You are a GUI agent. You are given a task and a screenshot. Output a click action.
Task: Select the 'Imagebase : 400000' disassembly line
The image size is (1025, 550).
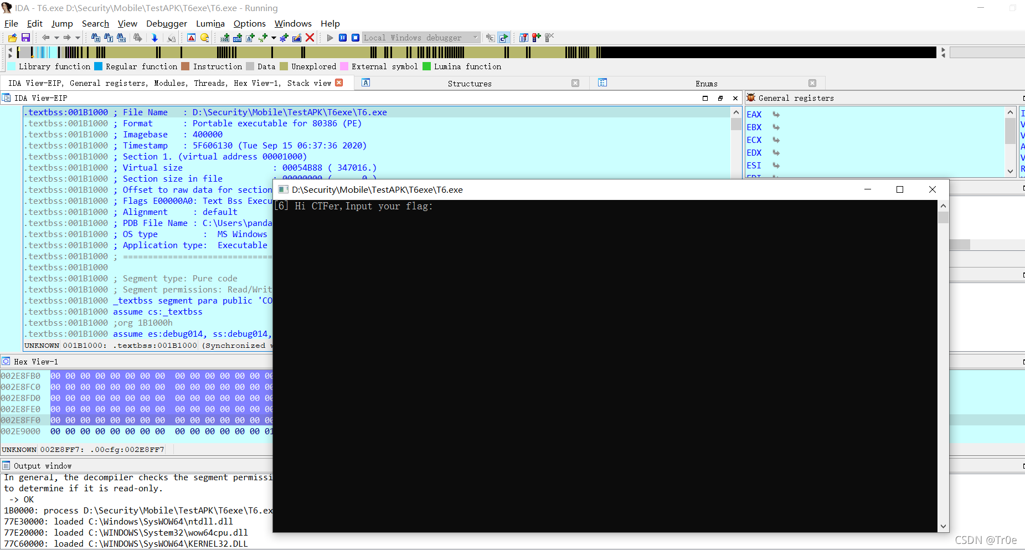click(377, 135)
